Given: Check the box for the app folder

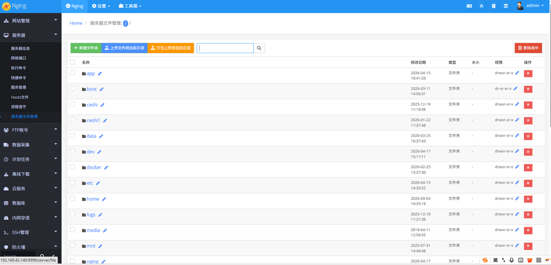Looking at the screenshot, I should pos(73,73).
